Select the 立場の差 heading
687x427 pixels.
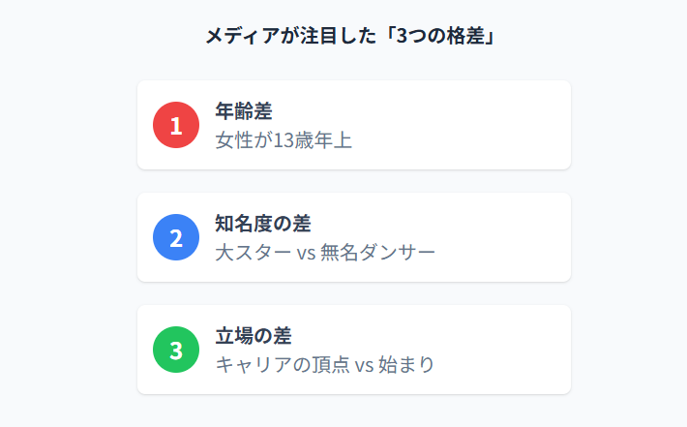pyautogui.click(x=254, y=335)
